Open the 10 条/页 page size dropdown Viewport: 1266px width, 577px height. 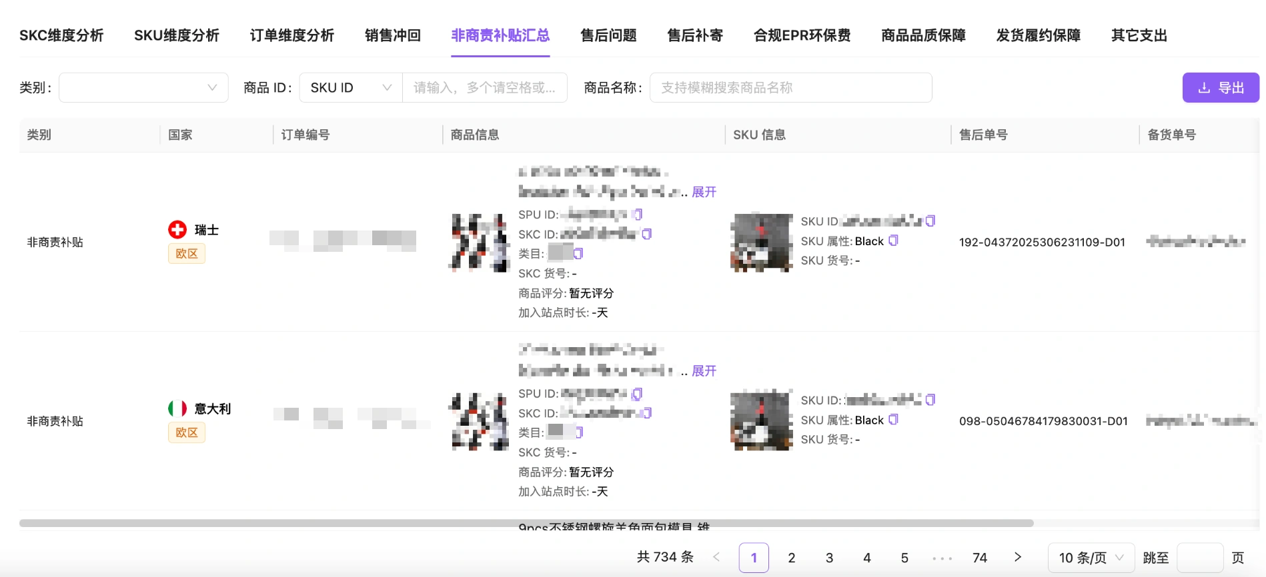tap(1091, 558)
